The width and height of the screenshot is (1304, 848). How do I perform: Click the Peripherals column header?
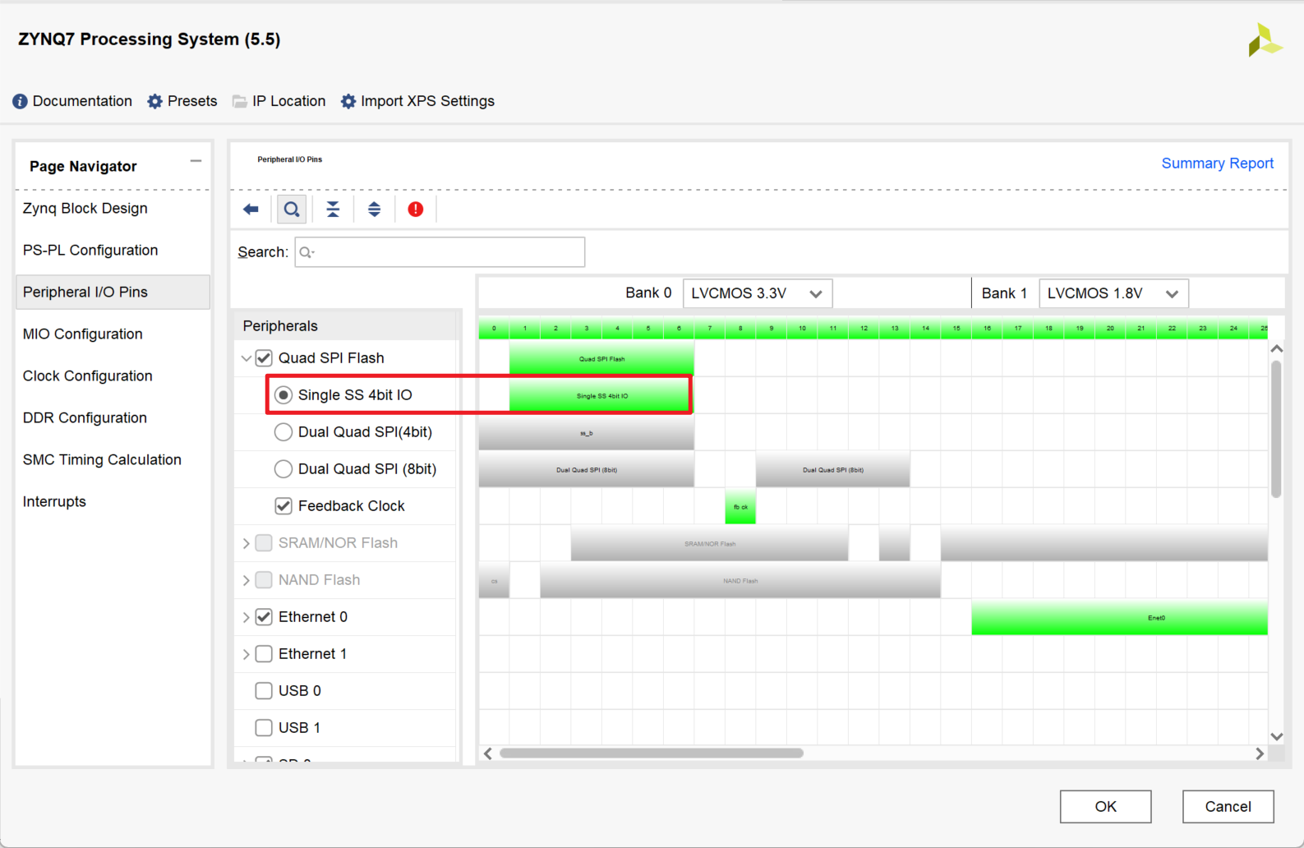point(347,325)
